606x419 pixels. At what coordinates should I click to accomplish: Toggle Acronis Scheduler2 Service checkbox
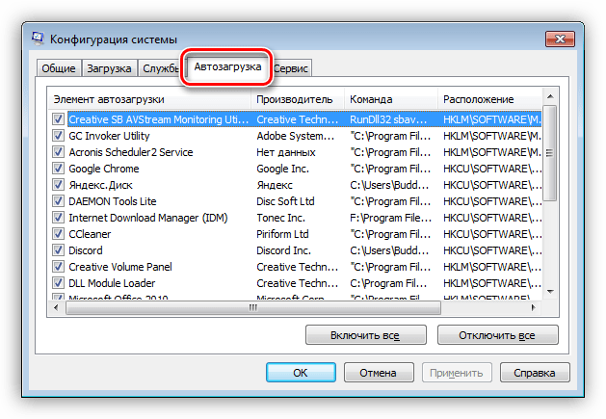coord(58,152)
